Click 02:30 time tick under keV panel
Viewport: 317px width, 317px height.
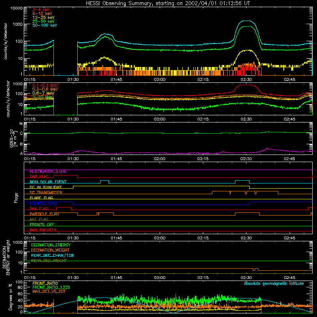[x=246, y=80]
